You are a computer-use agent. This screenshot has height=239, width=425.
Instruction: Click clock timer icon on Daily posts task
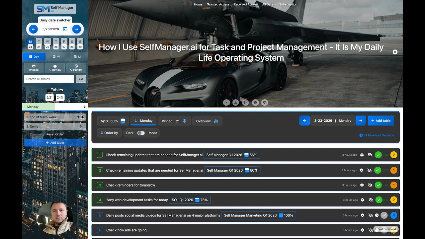click(x=377, y=215)
